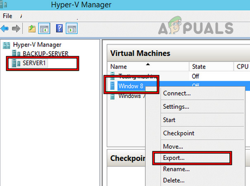Sort by the State column header
This screenshot has width=250, height=186.
click(x=211, y=67)
